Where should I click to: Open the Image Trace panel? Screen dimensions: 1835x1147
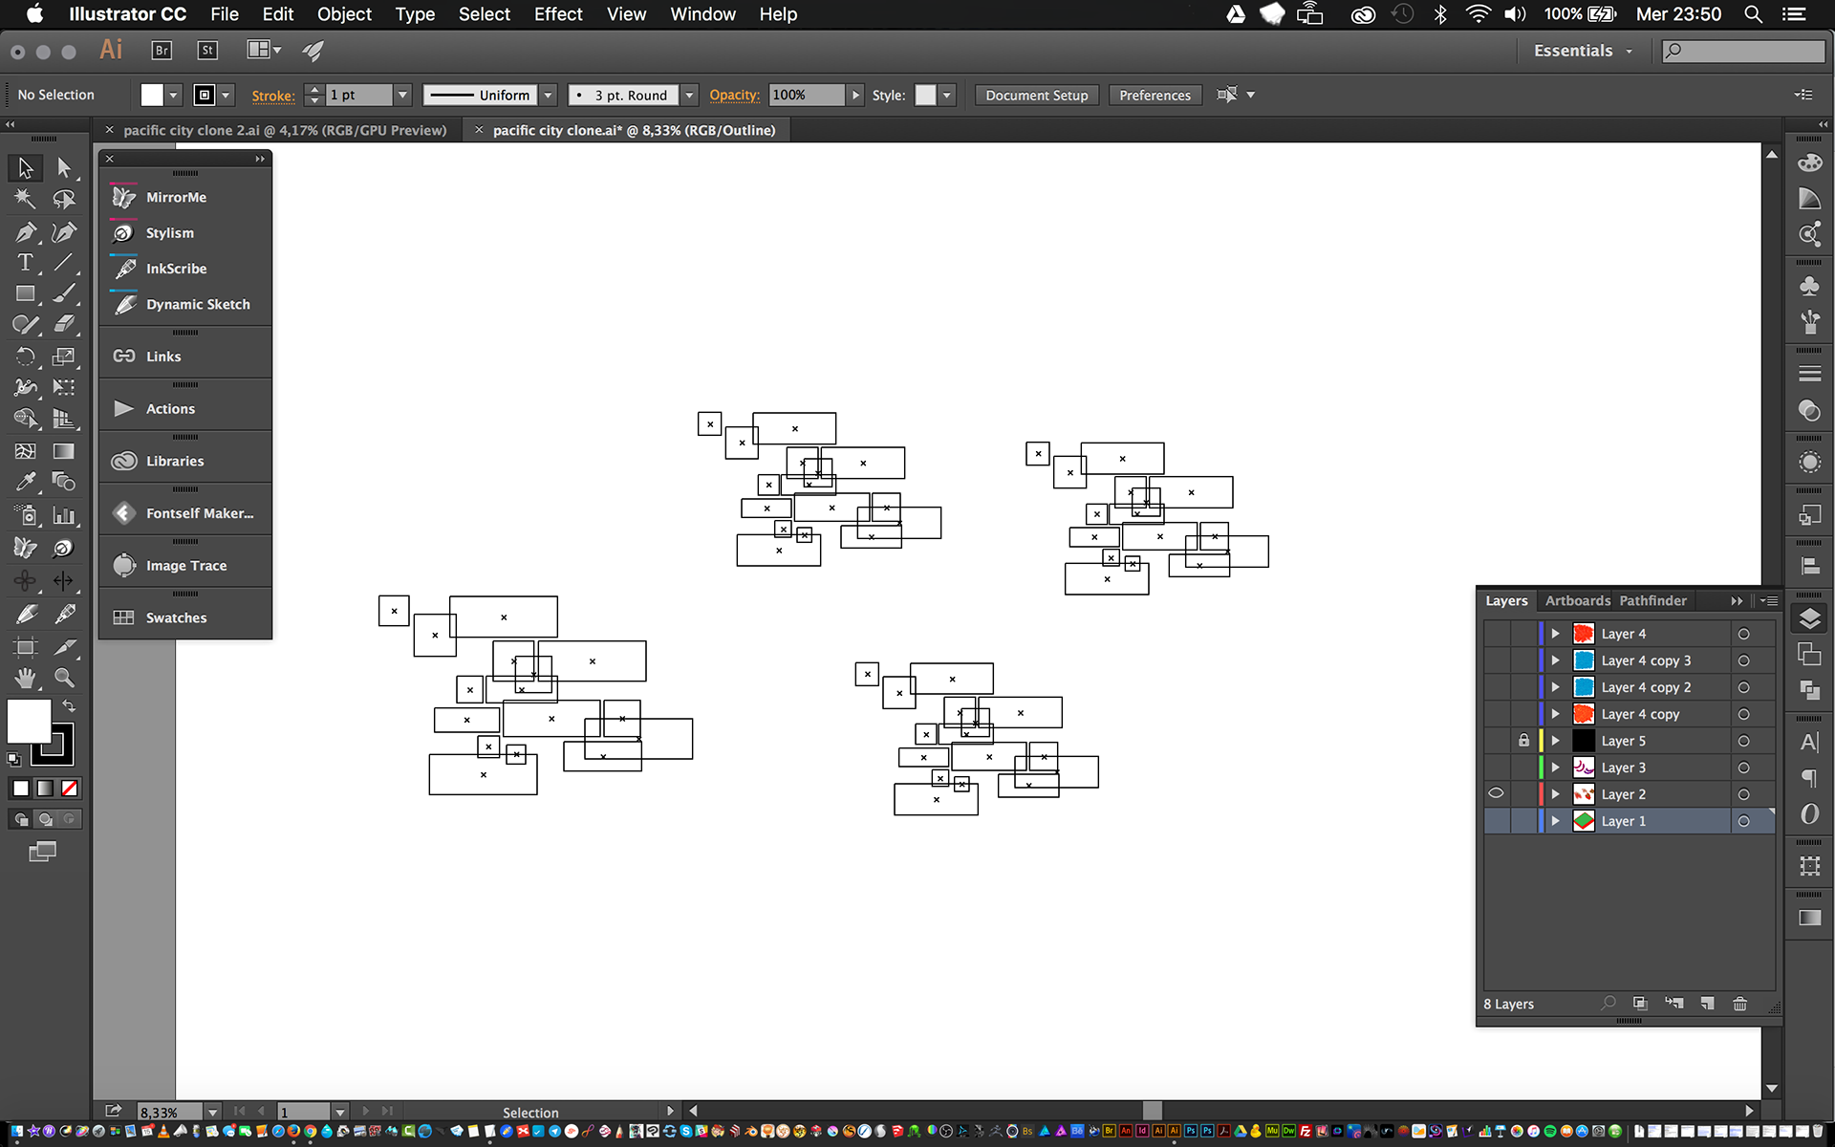tap(185, 565)
